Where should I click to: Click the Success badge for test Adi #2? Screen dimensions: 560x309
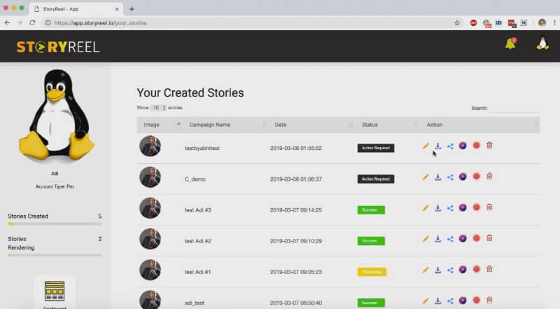371,241
